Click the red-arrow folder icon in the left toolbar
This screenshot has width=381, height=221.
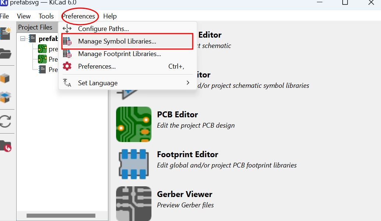[5, 146]
